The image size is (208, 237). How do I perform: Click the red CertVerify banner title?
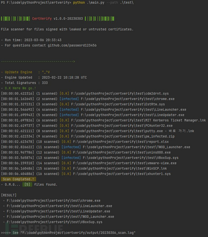pos(42,19)
